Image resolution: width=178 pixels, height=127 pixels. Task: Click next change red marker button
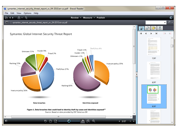point(170,34)
